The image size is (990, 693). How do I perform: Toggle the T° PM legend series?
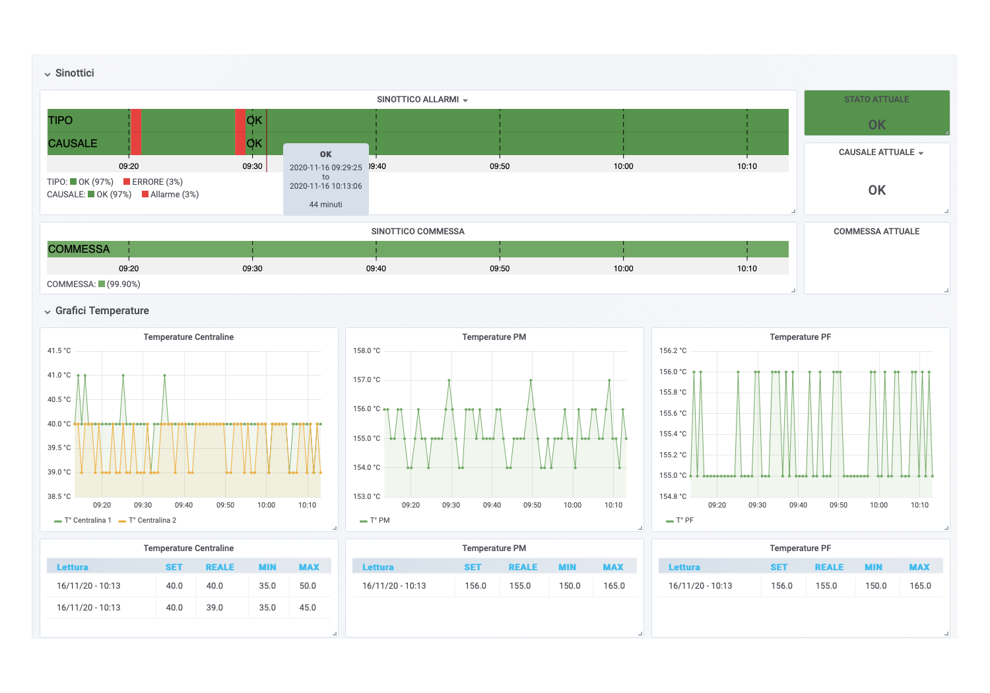[379, 521]
